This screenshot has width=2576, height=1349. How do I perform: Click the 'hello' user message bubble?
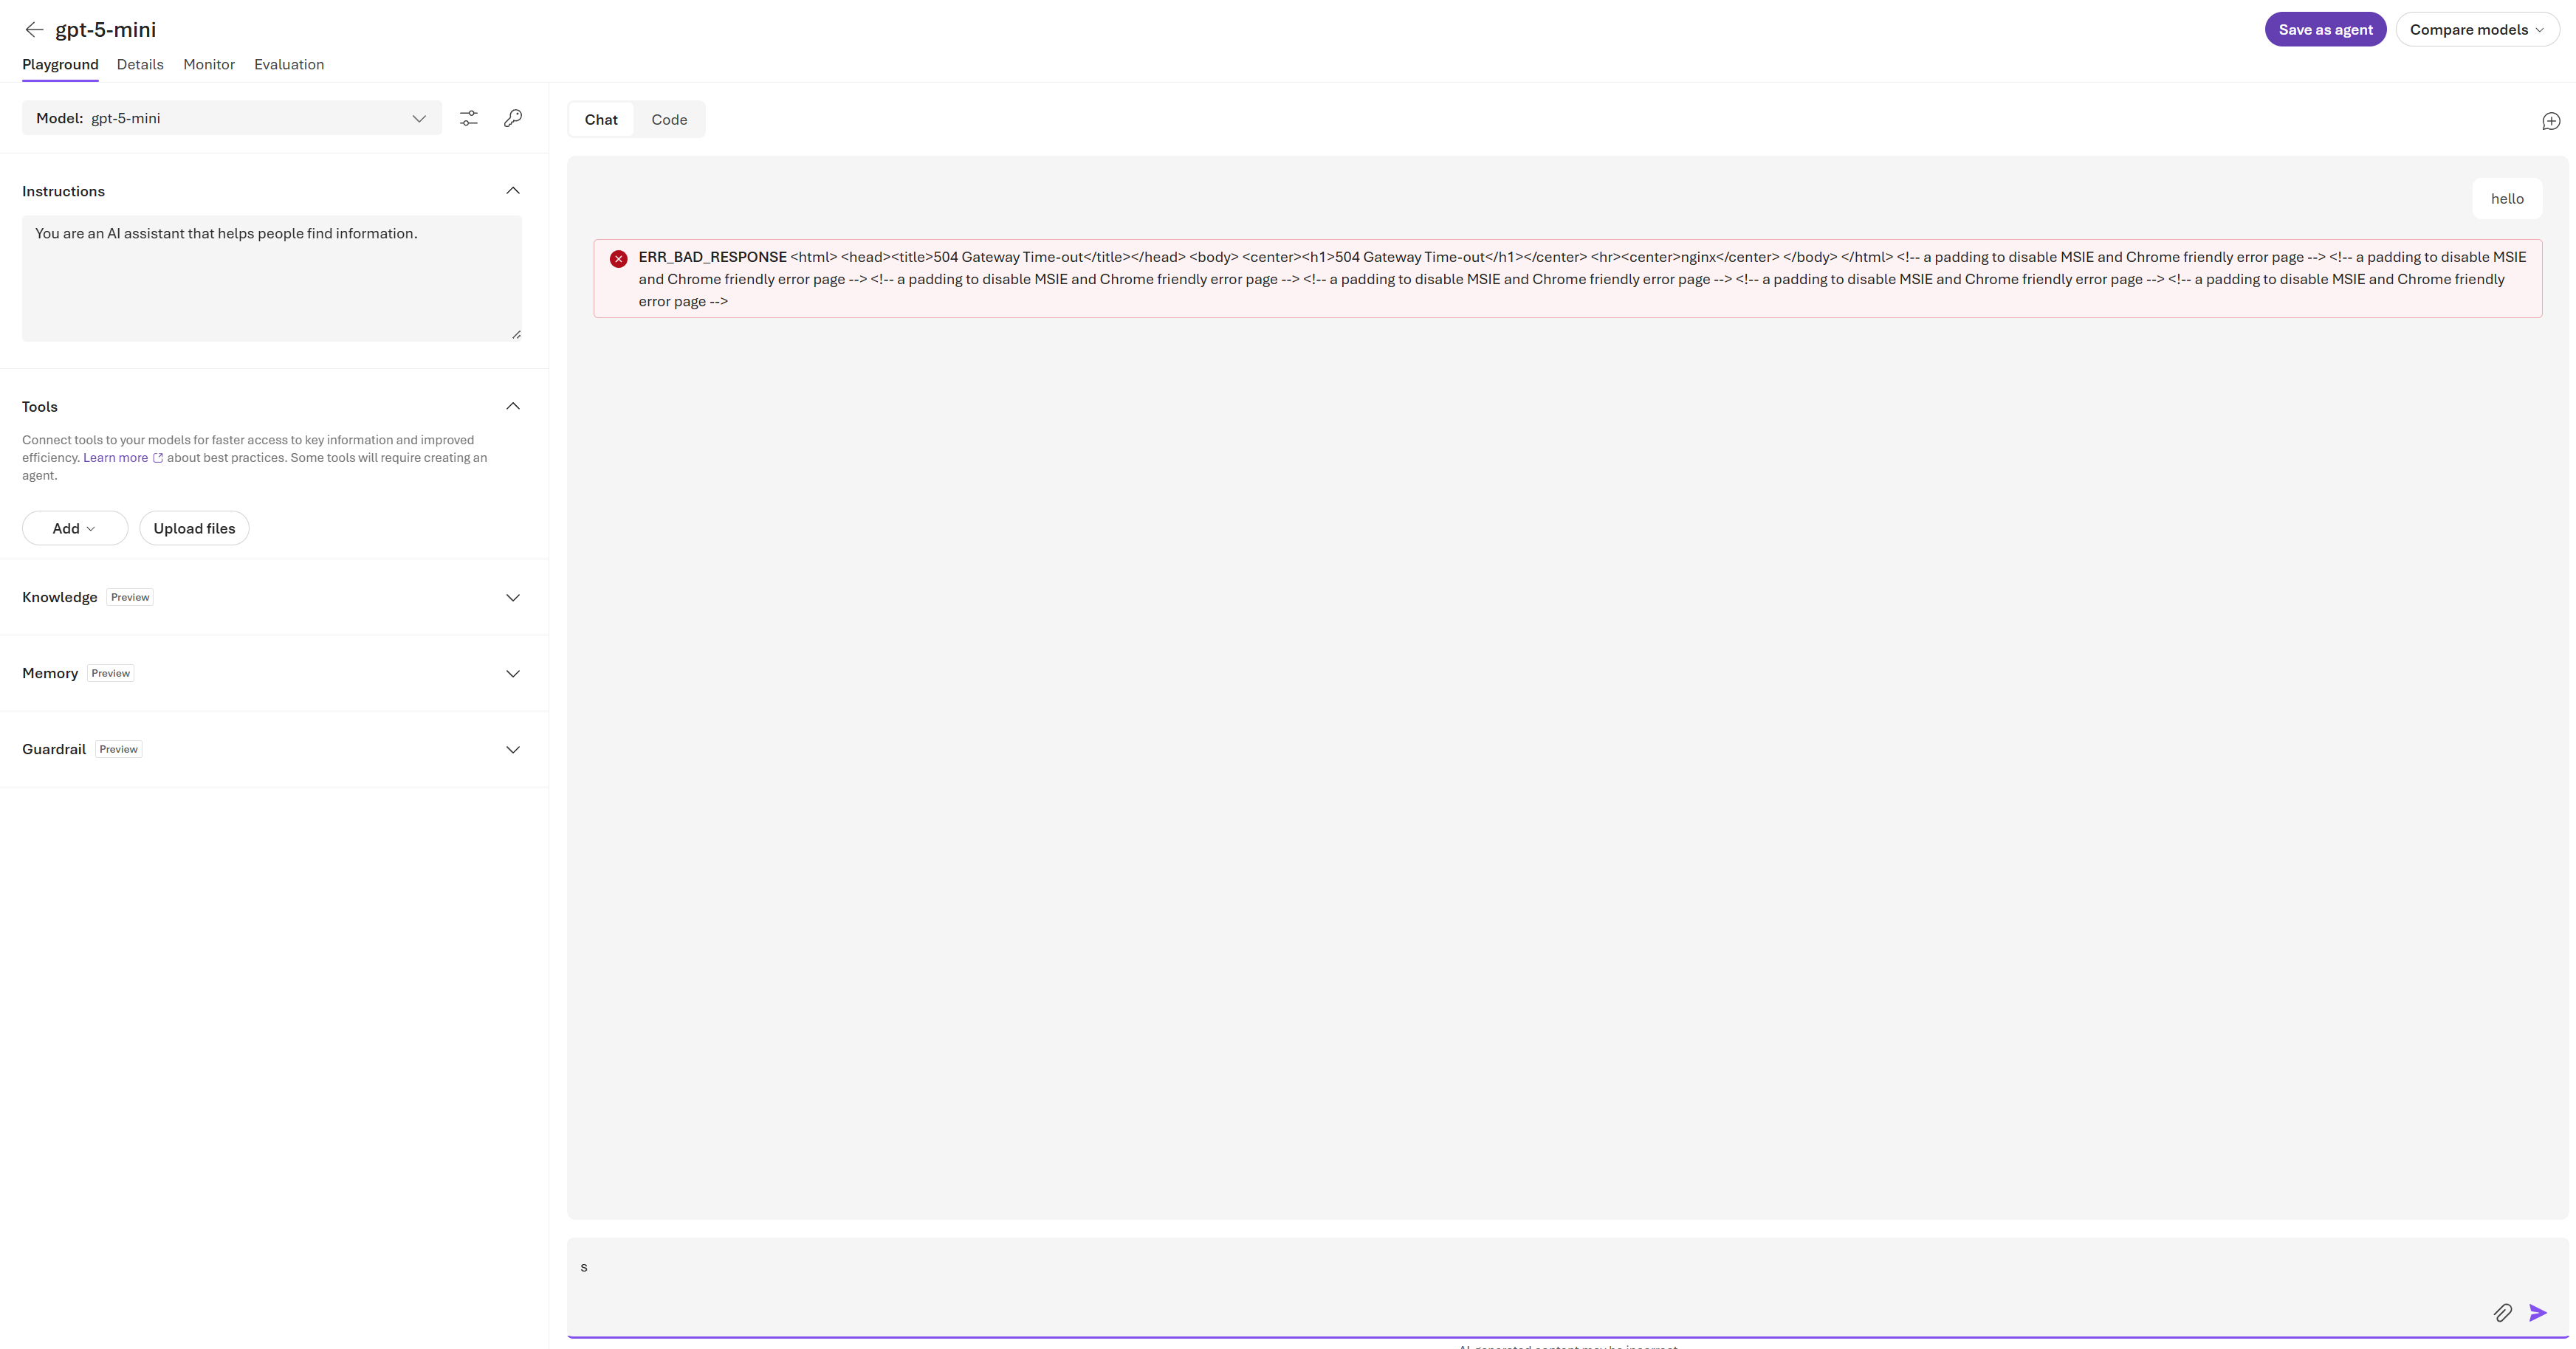[2507, 199]
